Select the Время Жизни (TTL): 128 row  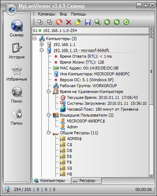[82, 62]
